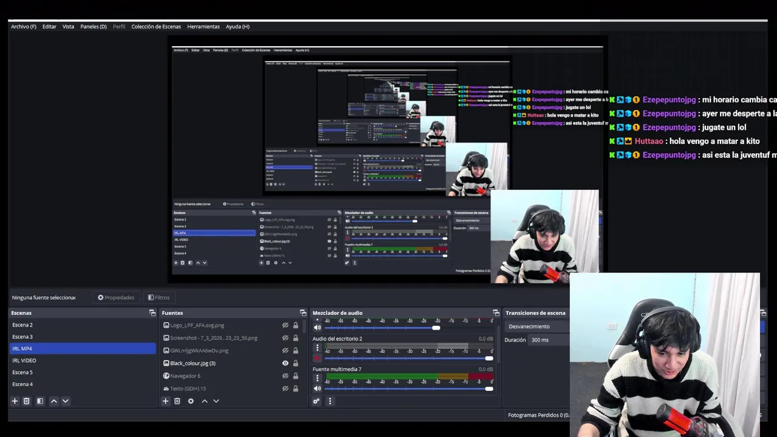Adjust Fuente multimedia 7 volume slider

[410, 388]
